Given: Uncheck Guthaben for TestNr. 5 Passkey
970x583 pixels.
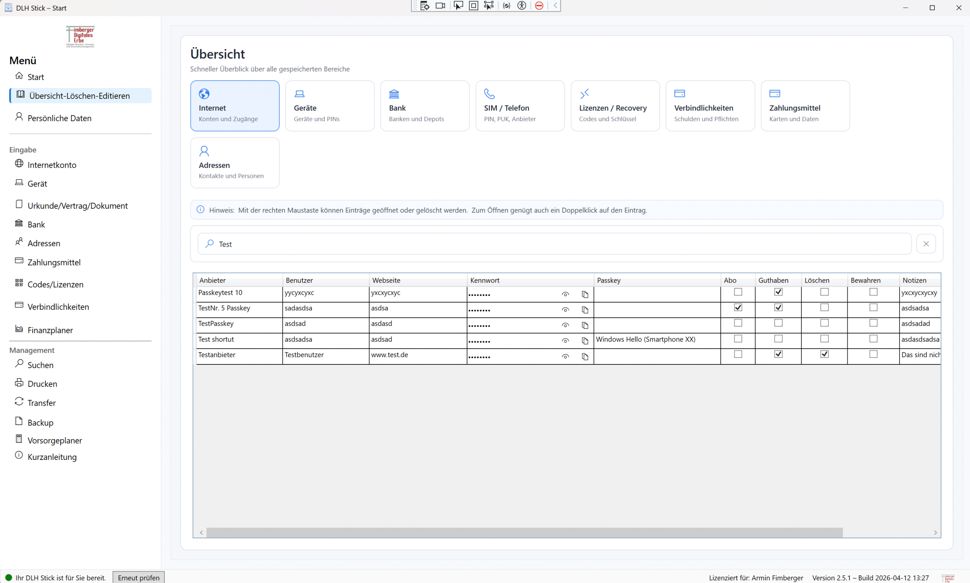Looking at the screenshot, I should click(x=778, y=307).
